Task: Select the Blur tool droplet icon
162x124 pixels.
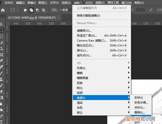Action: [1, 104]
